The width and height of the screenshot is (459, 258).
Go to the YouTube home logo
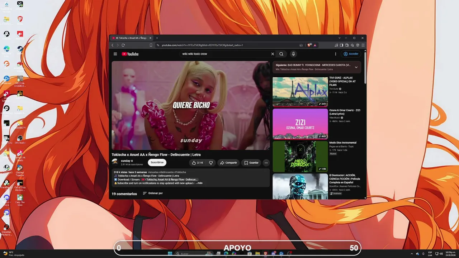(x=130, y=54)
